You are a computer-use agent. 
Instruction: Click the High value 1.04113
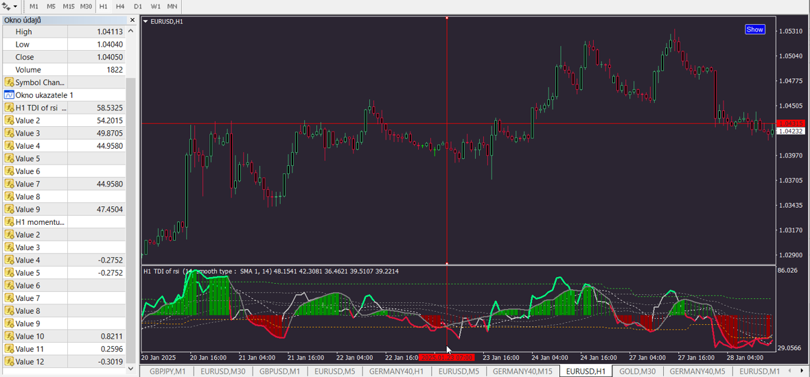[110, 32]
